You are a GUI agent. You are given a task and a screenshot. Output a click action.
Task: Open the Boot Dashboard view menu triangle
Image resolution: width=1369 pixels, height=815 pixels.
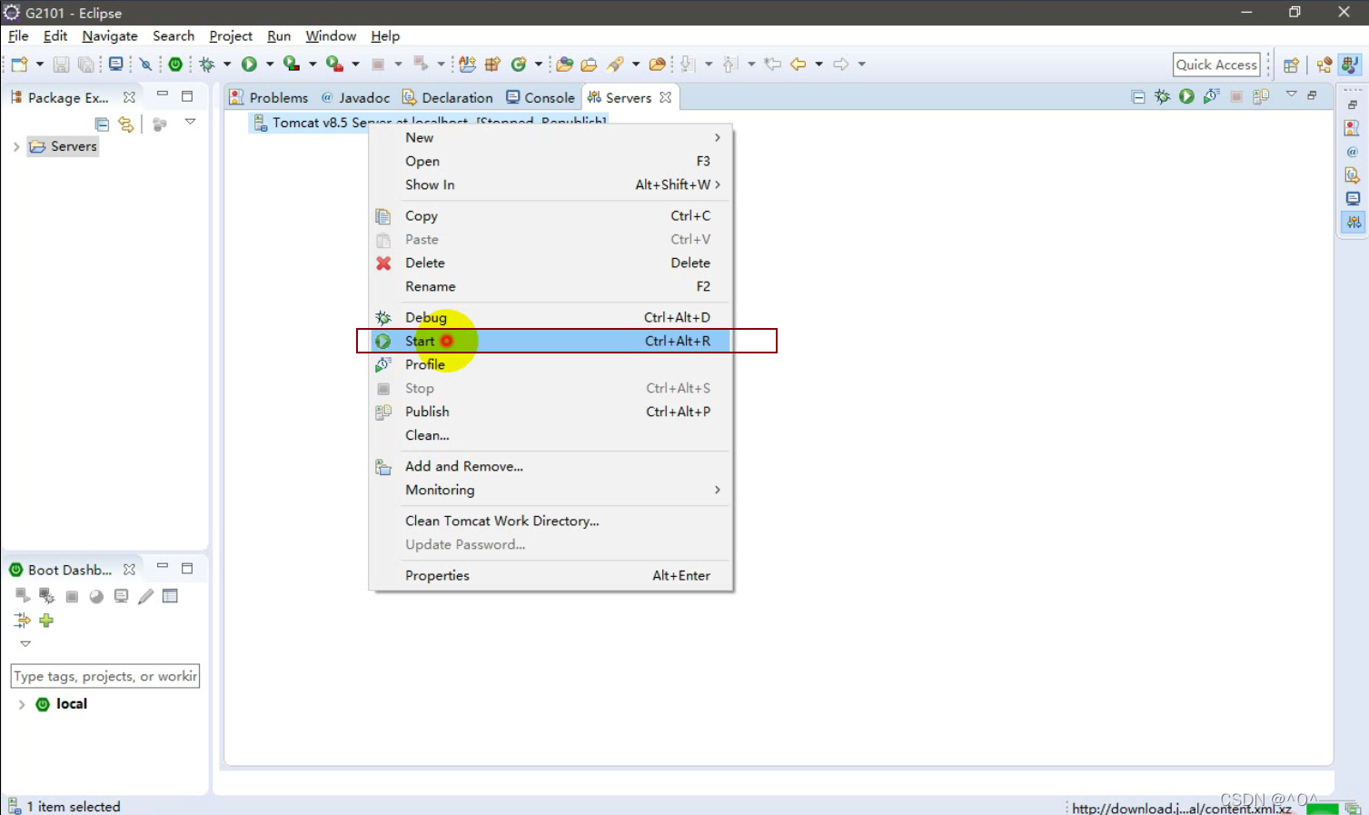pos(25,644)
